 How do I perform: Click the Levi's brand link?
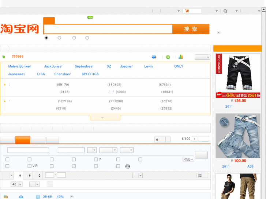149,66
